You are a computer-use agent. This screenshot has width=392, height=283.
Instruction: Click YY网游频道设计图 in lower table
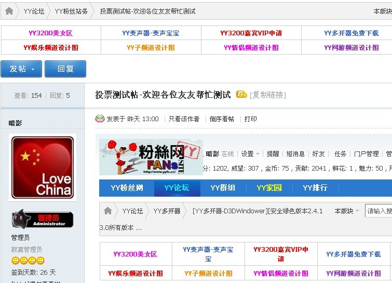pyautogui.click(x=354, y=273)
